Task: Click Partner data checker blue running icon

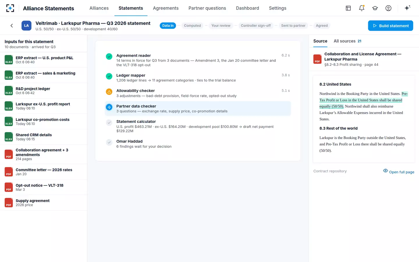Action: 109,107
